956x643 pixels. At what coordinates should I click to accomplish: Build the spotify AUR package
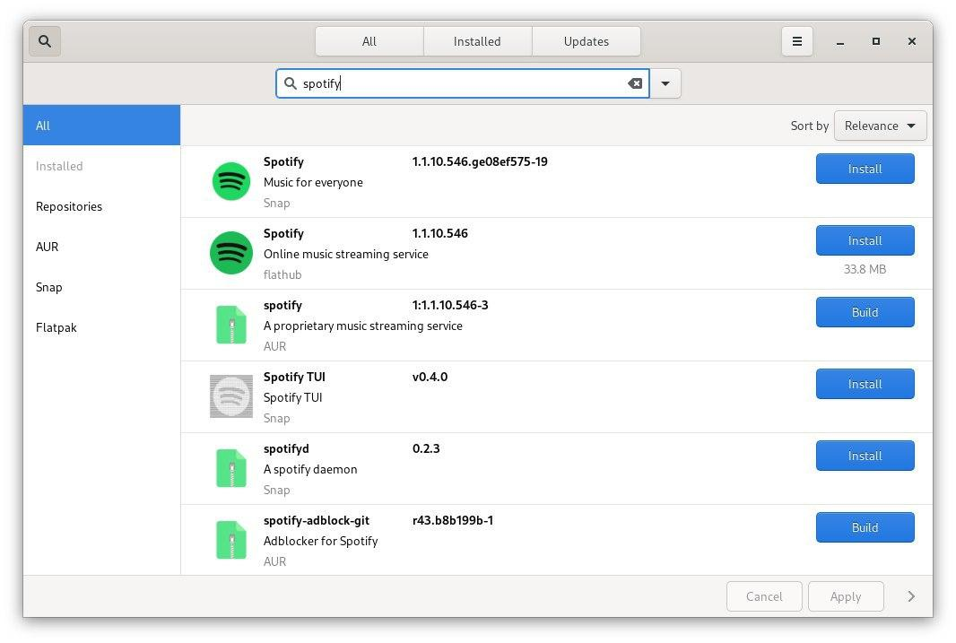[865, 312]
